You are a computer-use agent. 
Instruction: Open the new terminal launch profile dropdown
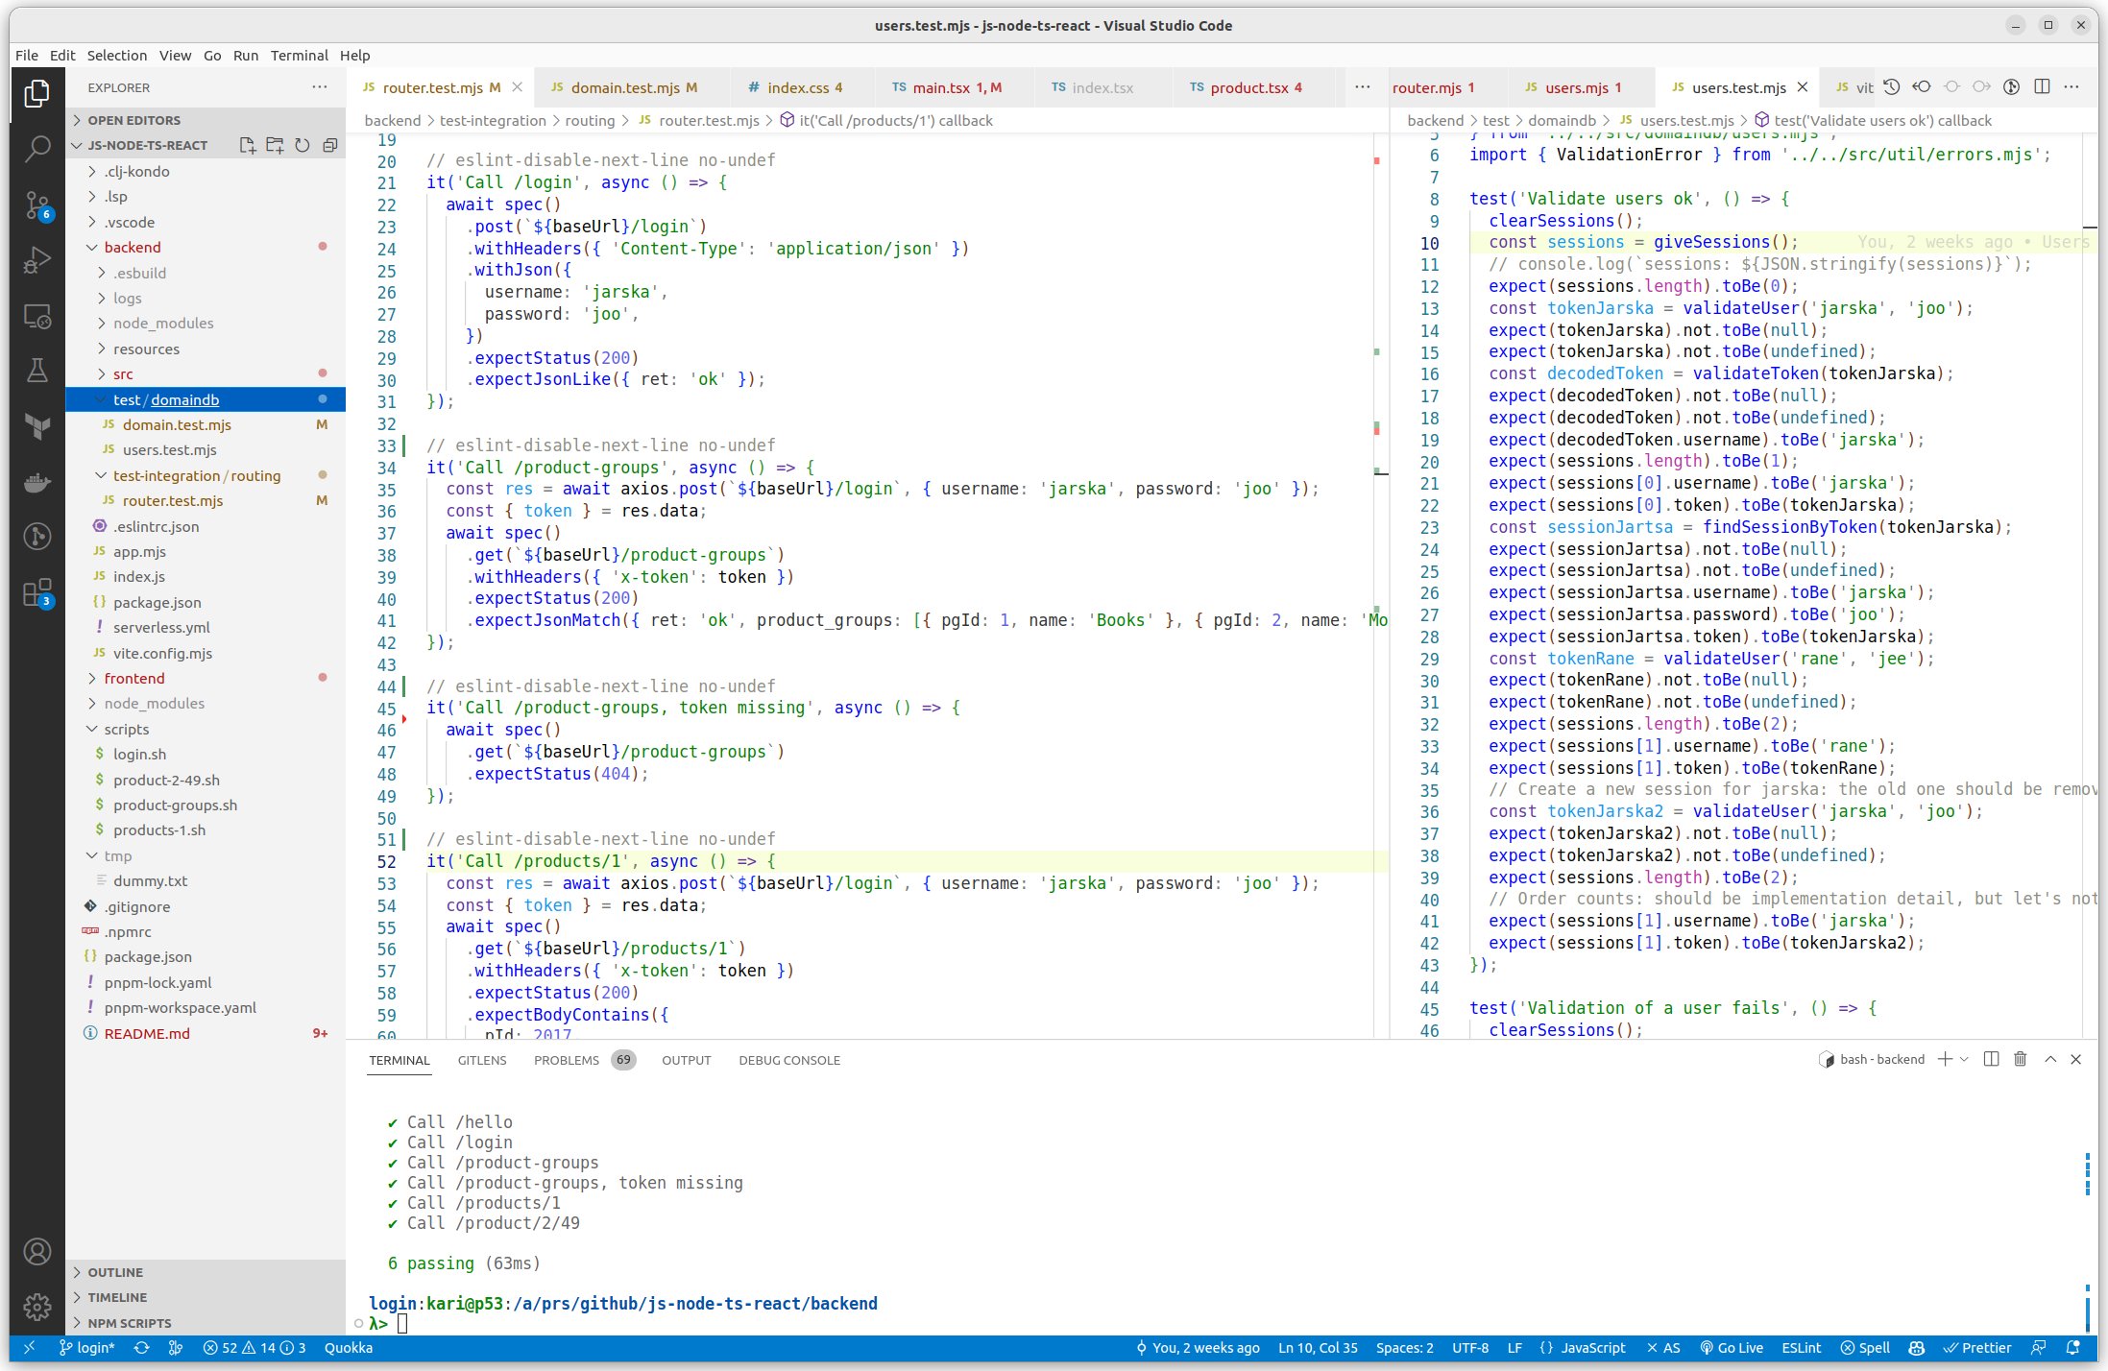pos(1965,1059)
